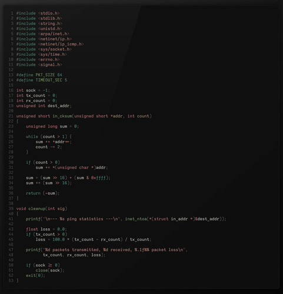Click 'close(sock);' statement
This screenshot has width=283, height=294.
pos(50,270)
